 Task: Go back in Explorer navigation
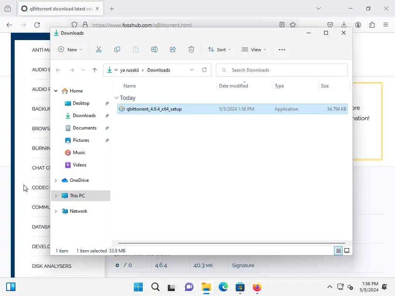coord(58,70)
